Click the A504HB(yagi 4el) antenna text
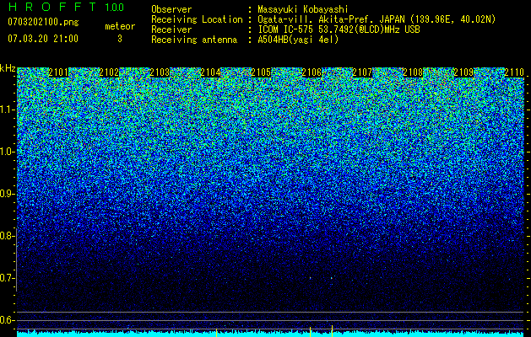Image resolution: width=531 pixels, height=337 pixels. (x=298, y=40)
